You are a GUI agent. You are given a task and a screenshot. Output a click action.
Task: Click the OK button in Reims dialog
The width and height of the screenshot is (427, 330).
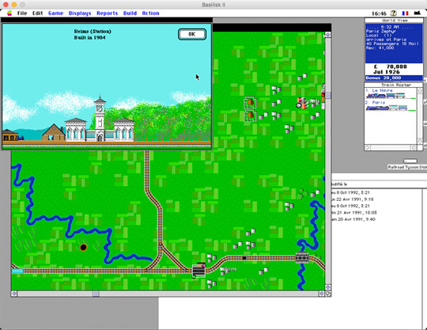[x=192, y=34]
